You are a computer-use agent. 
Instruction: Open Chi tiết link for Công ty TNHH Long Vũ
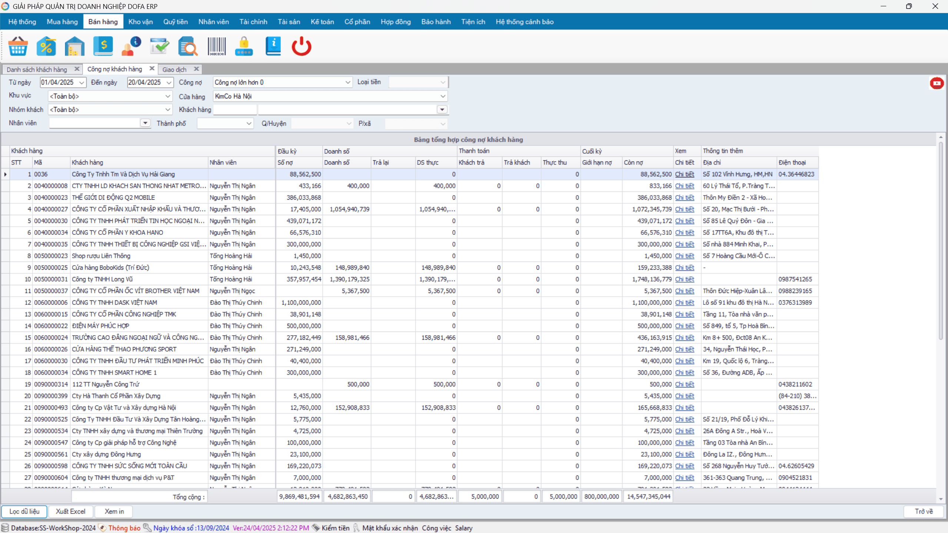click(x=684, y=279)
